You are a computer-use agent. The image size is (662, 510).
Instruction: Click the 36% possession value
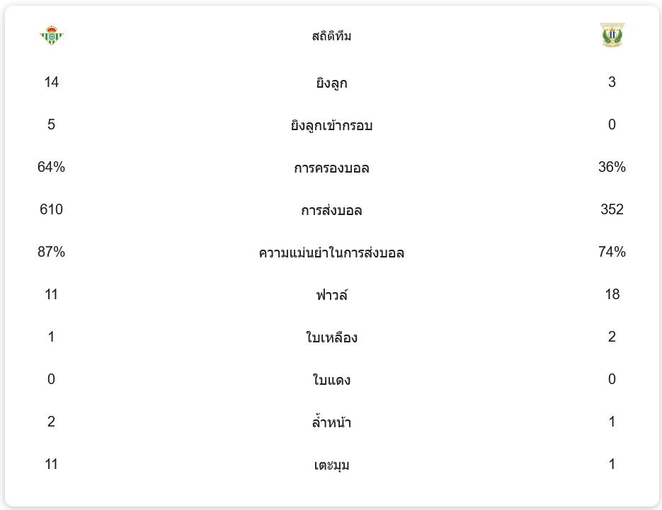point(612,167)
